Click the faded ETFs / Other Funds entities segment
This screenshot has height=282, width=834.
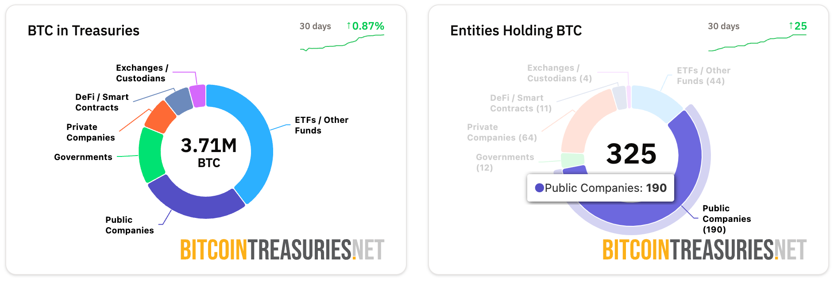656,103
